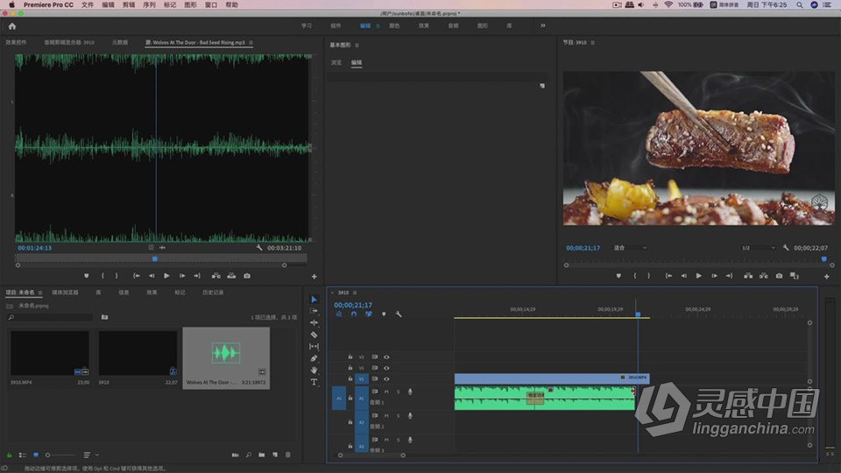
Task: Open the 序列 menu
Action: (x=149, y=5)
